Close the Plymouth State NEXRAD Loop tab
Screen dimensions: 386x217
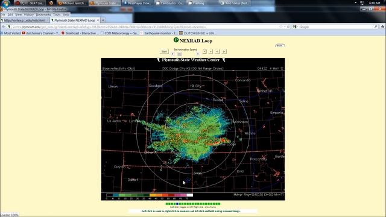98,20
